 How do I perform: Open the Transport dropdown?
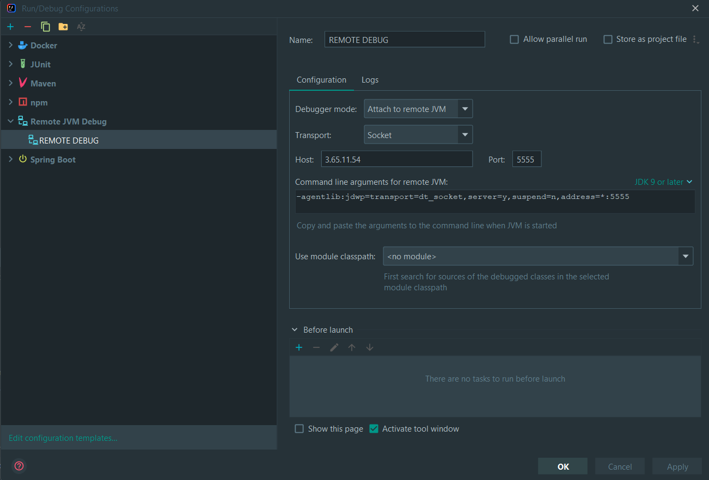[x=465, y=134]
